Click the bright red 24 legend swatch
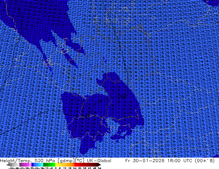The image size is (219, 169). coord(76,165)
